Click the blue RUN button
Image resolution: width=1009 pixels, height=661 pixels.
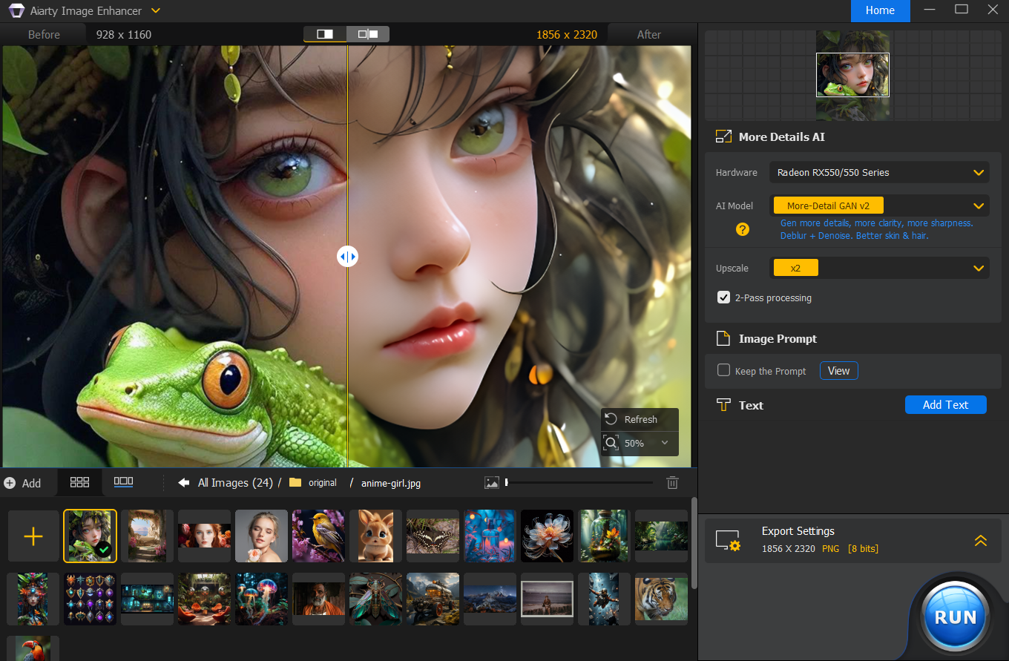[956, 617]
